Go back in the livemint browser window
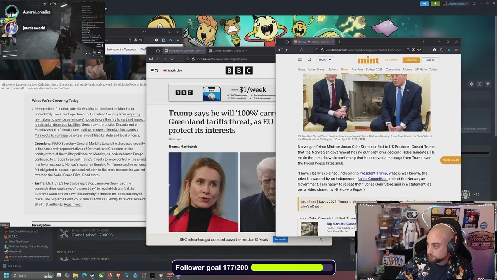The image size is (497, 280). point(287,50)
